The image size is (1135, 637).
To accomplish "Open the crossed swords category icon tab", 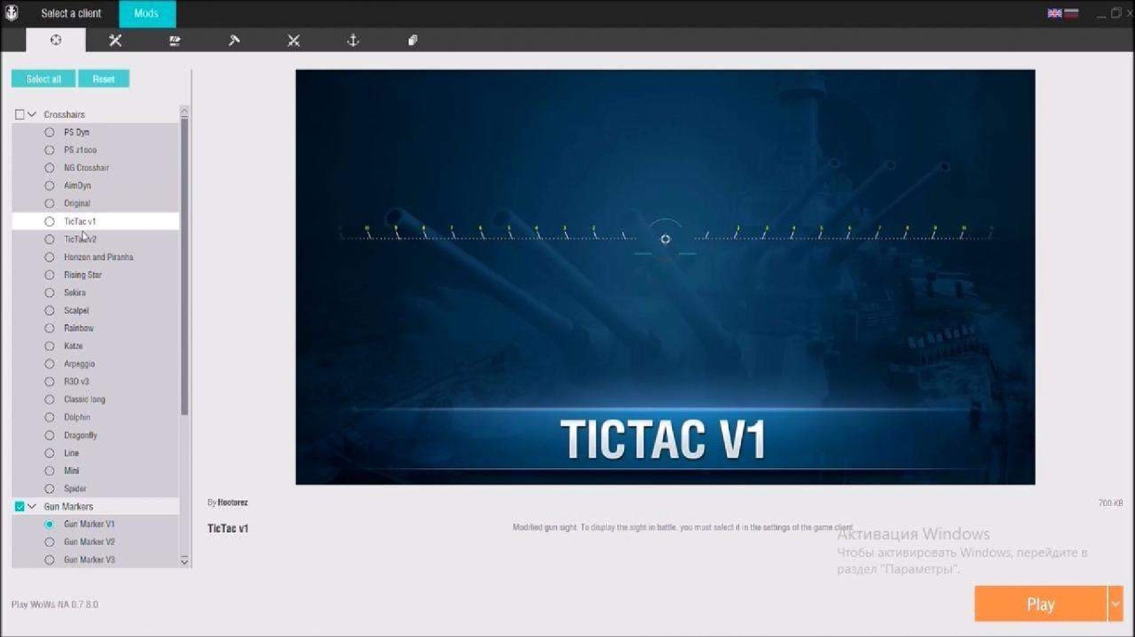I will pos(293,40).
